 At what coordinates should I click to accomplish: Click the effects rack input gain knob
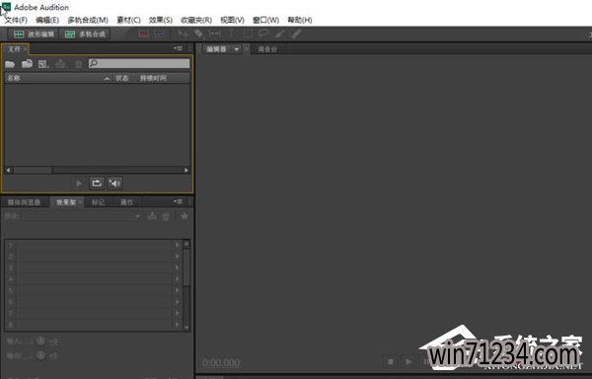tap(40, 341)
